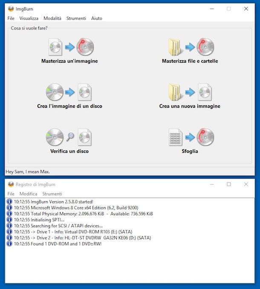Screen dimensions: 260x289
Task: Click the Sfoglia pattern-to-disc icon
Action: click(x=191, y=137)
